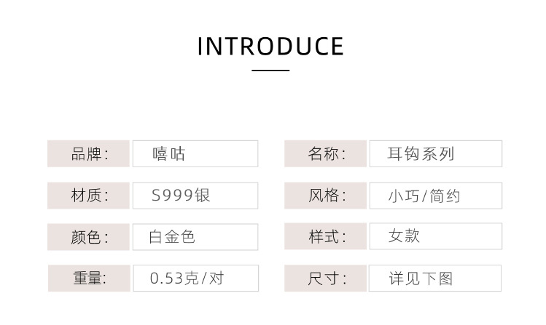Click the 简约 text in style value

446,196
